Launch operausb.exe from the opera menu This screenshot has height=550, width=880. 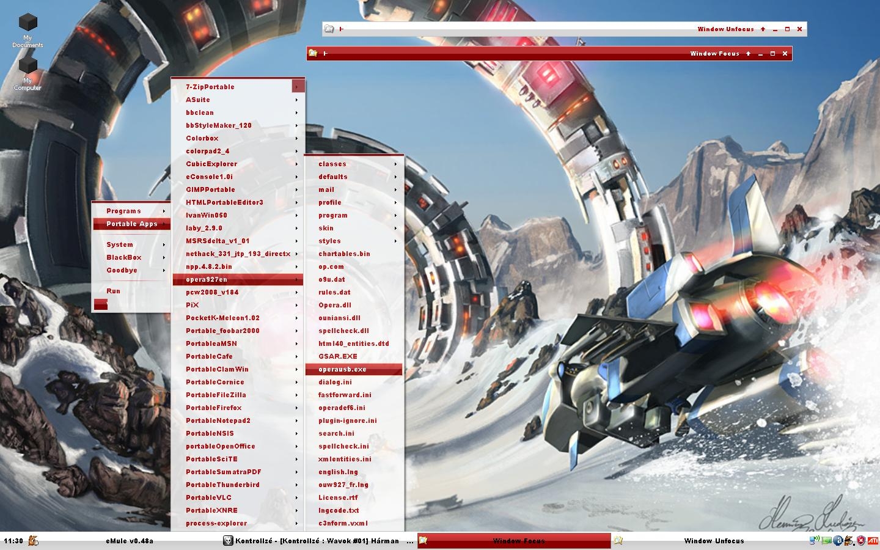click(354, 370)
